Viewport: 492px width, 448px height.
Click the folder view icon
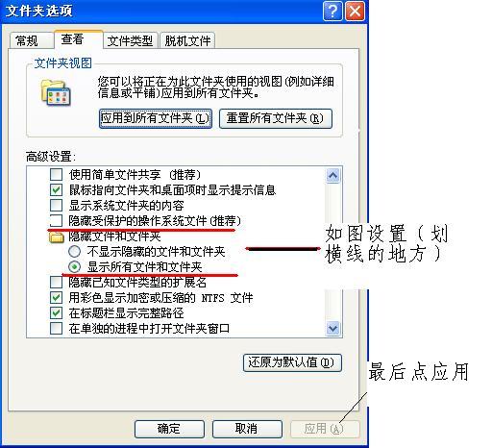click(x=56, y=93)
